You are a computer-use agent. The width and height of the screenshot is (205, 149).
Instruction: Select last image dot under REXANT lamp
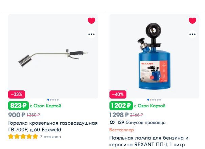pos(160,100)
